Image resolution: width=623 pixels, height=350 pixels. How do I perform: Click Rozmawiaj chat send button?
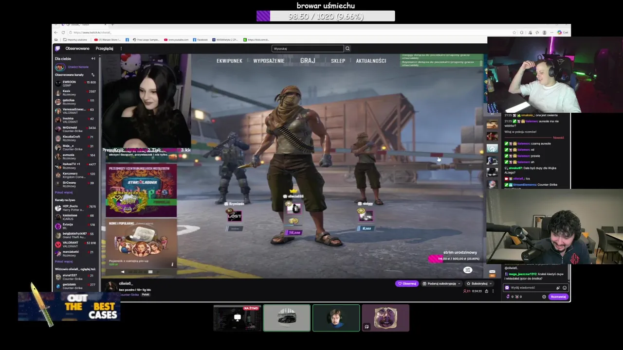(x=559, y=297)
